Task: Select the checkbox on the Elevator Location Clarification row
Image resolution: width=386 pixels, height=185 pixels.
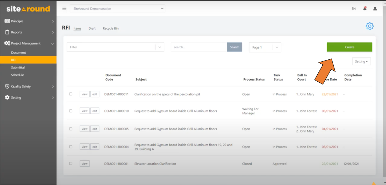Action: (x=71, y=163)
